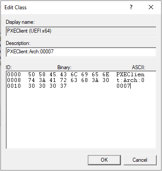
Task: Click the ASCII text PXEClien
Action: (130, 74)
